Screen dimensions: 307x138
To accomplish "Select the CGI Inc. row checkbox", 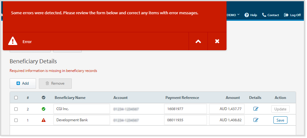I will [x=16, y=109].
